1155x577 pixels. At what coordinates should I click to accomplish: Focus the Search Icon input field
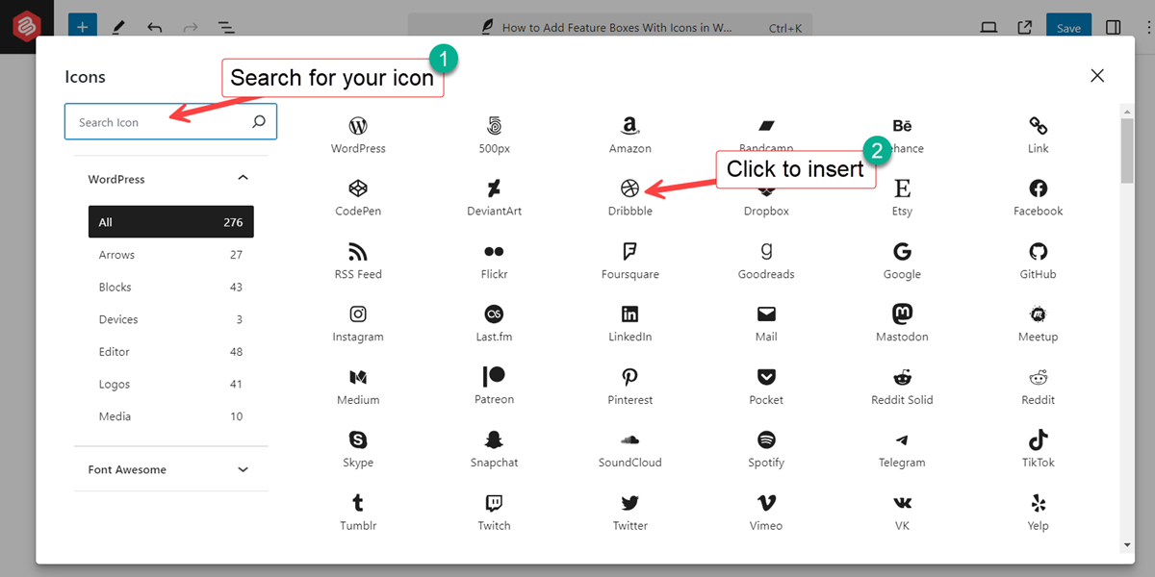(159, 122)
